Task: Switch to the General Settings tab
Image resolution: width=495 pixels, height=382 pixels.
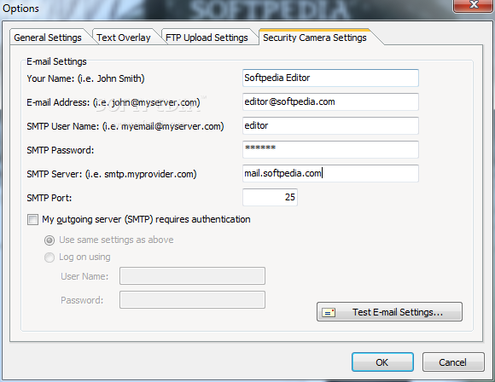Action: coord(48,38)
